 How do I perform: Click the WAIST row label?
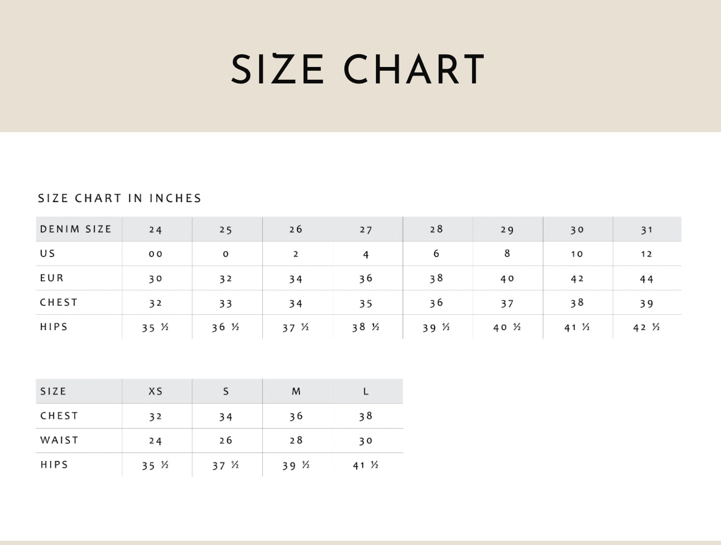(59, 440)
